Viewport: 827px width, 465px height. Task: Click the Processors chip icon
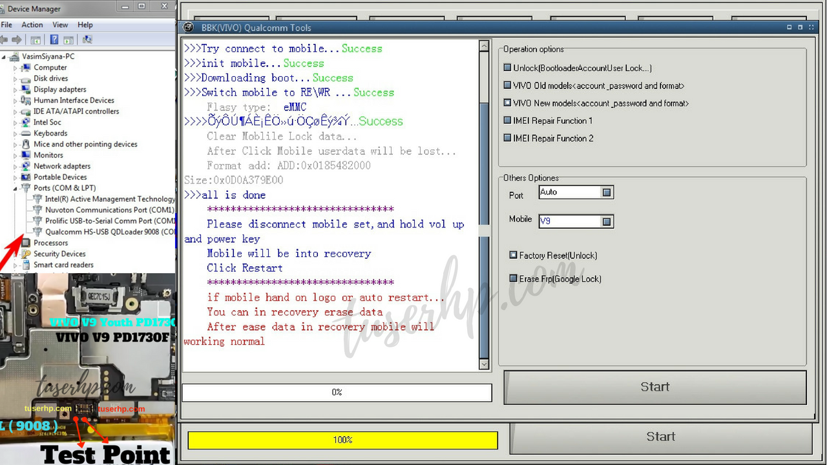pos(26,243)
